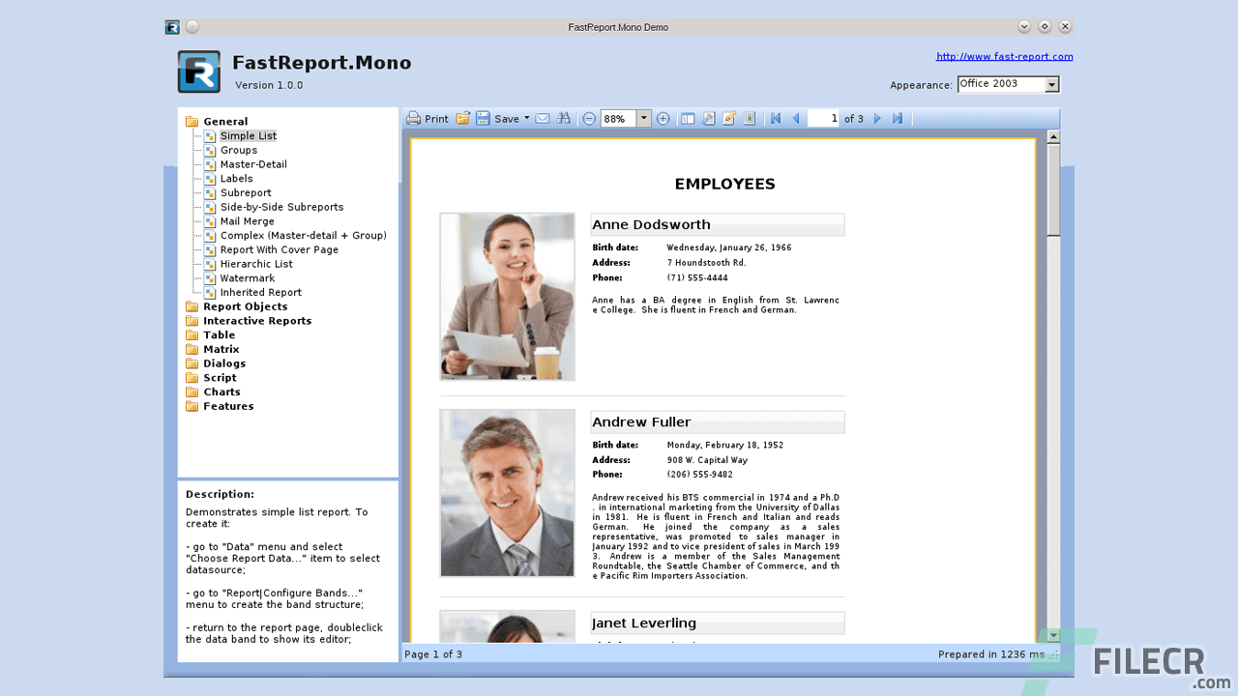Click the Anne Dodsworth name heading
This screenshot has height=696, width=1238.
click(651, 224)
